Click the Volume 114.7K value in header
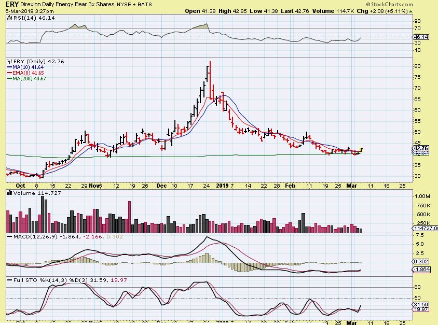438x325 pixels. (333, 11)
